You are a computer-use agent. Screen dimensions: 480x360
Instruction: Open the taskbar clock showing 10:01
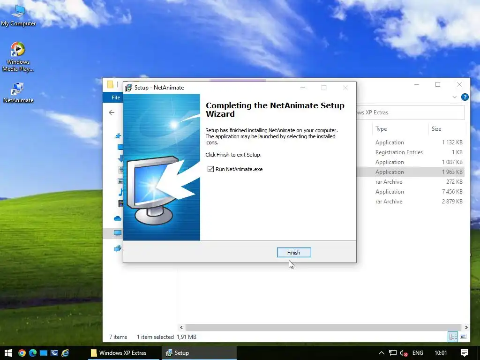[441, 353]
